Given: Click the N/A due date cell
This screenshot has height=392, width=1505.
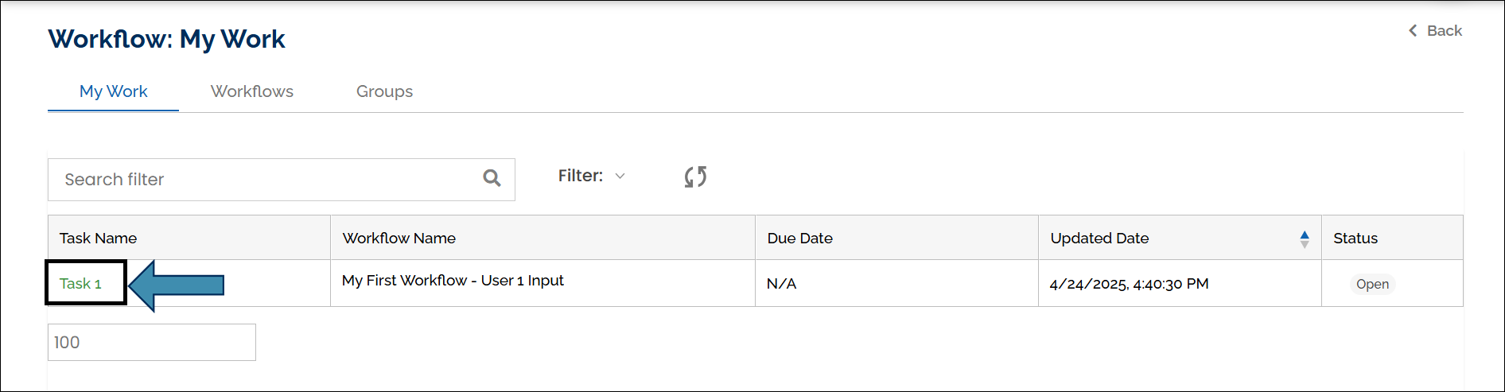Looking at the screenshot, I should coord(781,284).
